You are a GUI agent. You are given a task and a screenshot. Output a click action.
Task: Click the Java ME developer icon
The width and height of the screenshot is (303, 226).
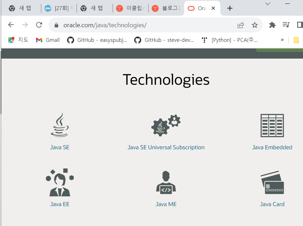(166, 182)
